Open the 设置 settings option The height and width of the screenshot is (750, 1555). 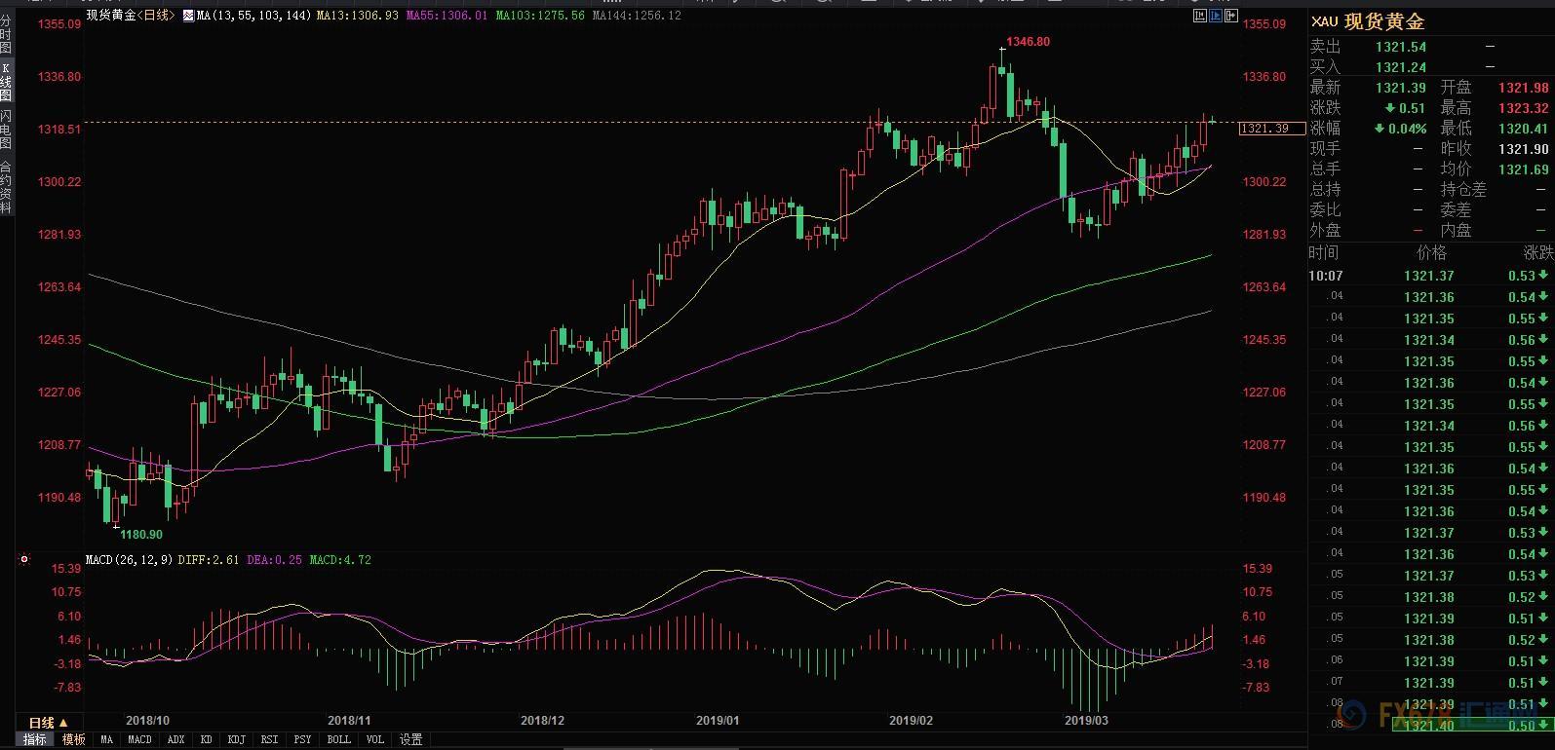pos(411,740)
